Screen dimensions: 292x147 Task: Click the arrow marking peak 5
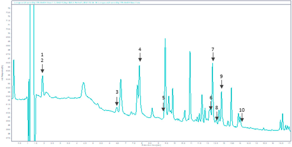(163, 107)
